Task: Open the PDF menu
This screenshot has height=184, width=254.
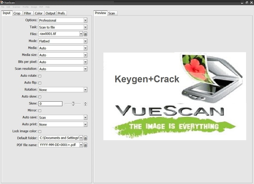Action: (x=41, y=7)
